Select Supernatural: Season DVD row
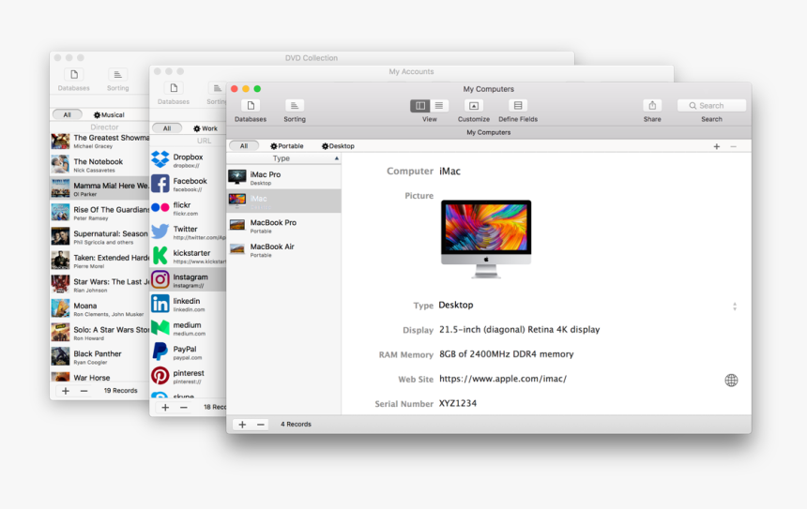This screenshot has width=807, height=509. [99, 237]
